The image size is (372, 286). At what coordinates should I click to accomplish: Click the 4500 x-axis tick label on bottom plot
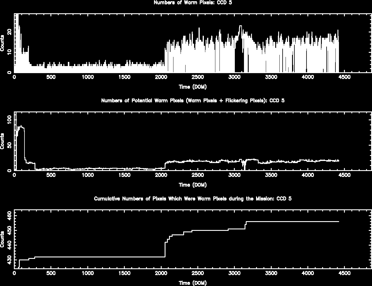(x=344, y=273)
